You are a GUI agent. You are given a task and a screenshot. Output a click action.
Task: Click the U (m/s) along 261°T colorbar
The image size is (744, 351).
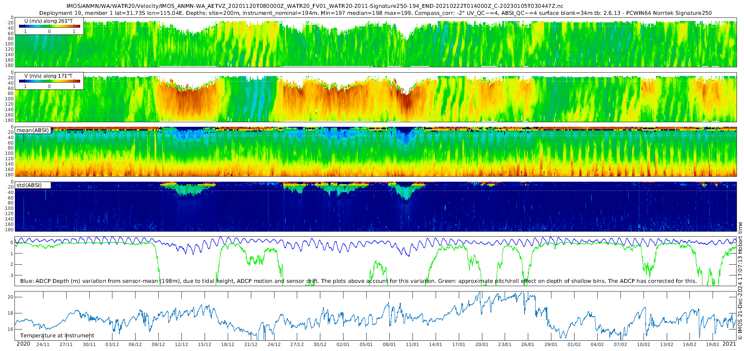tap(50, 26)
